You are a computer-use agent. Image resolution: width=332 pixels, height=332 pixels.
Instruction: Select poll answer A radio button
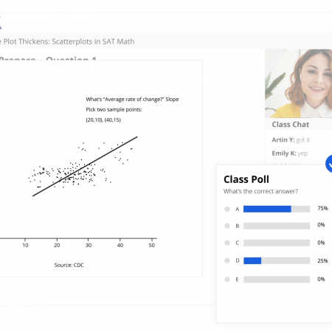(227, 209)
